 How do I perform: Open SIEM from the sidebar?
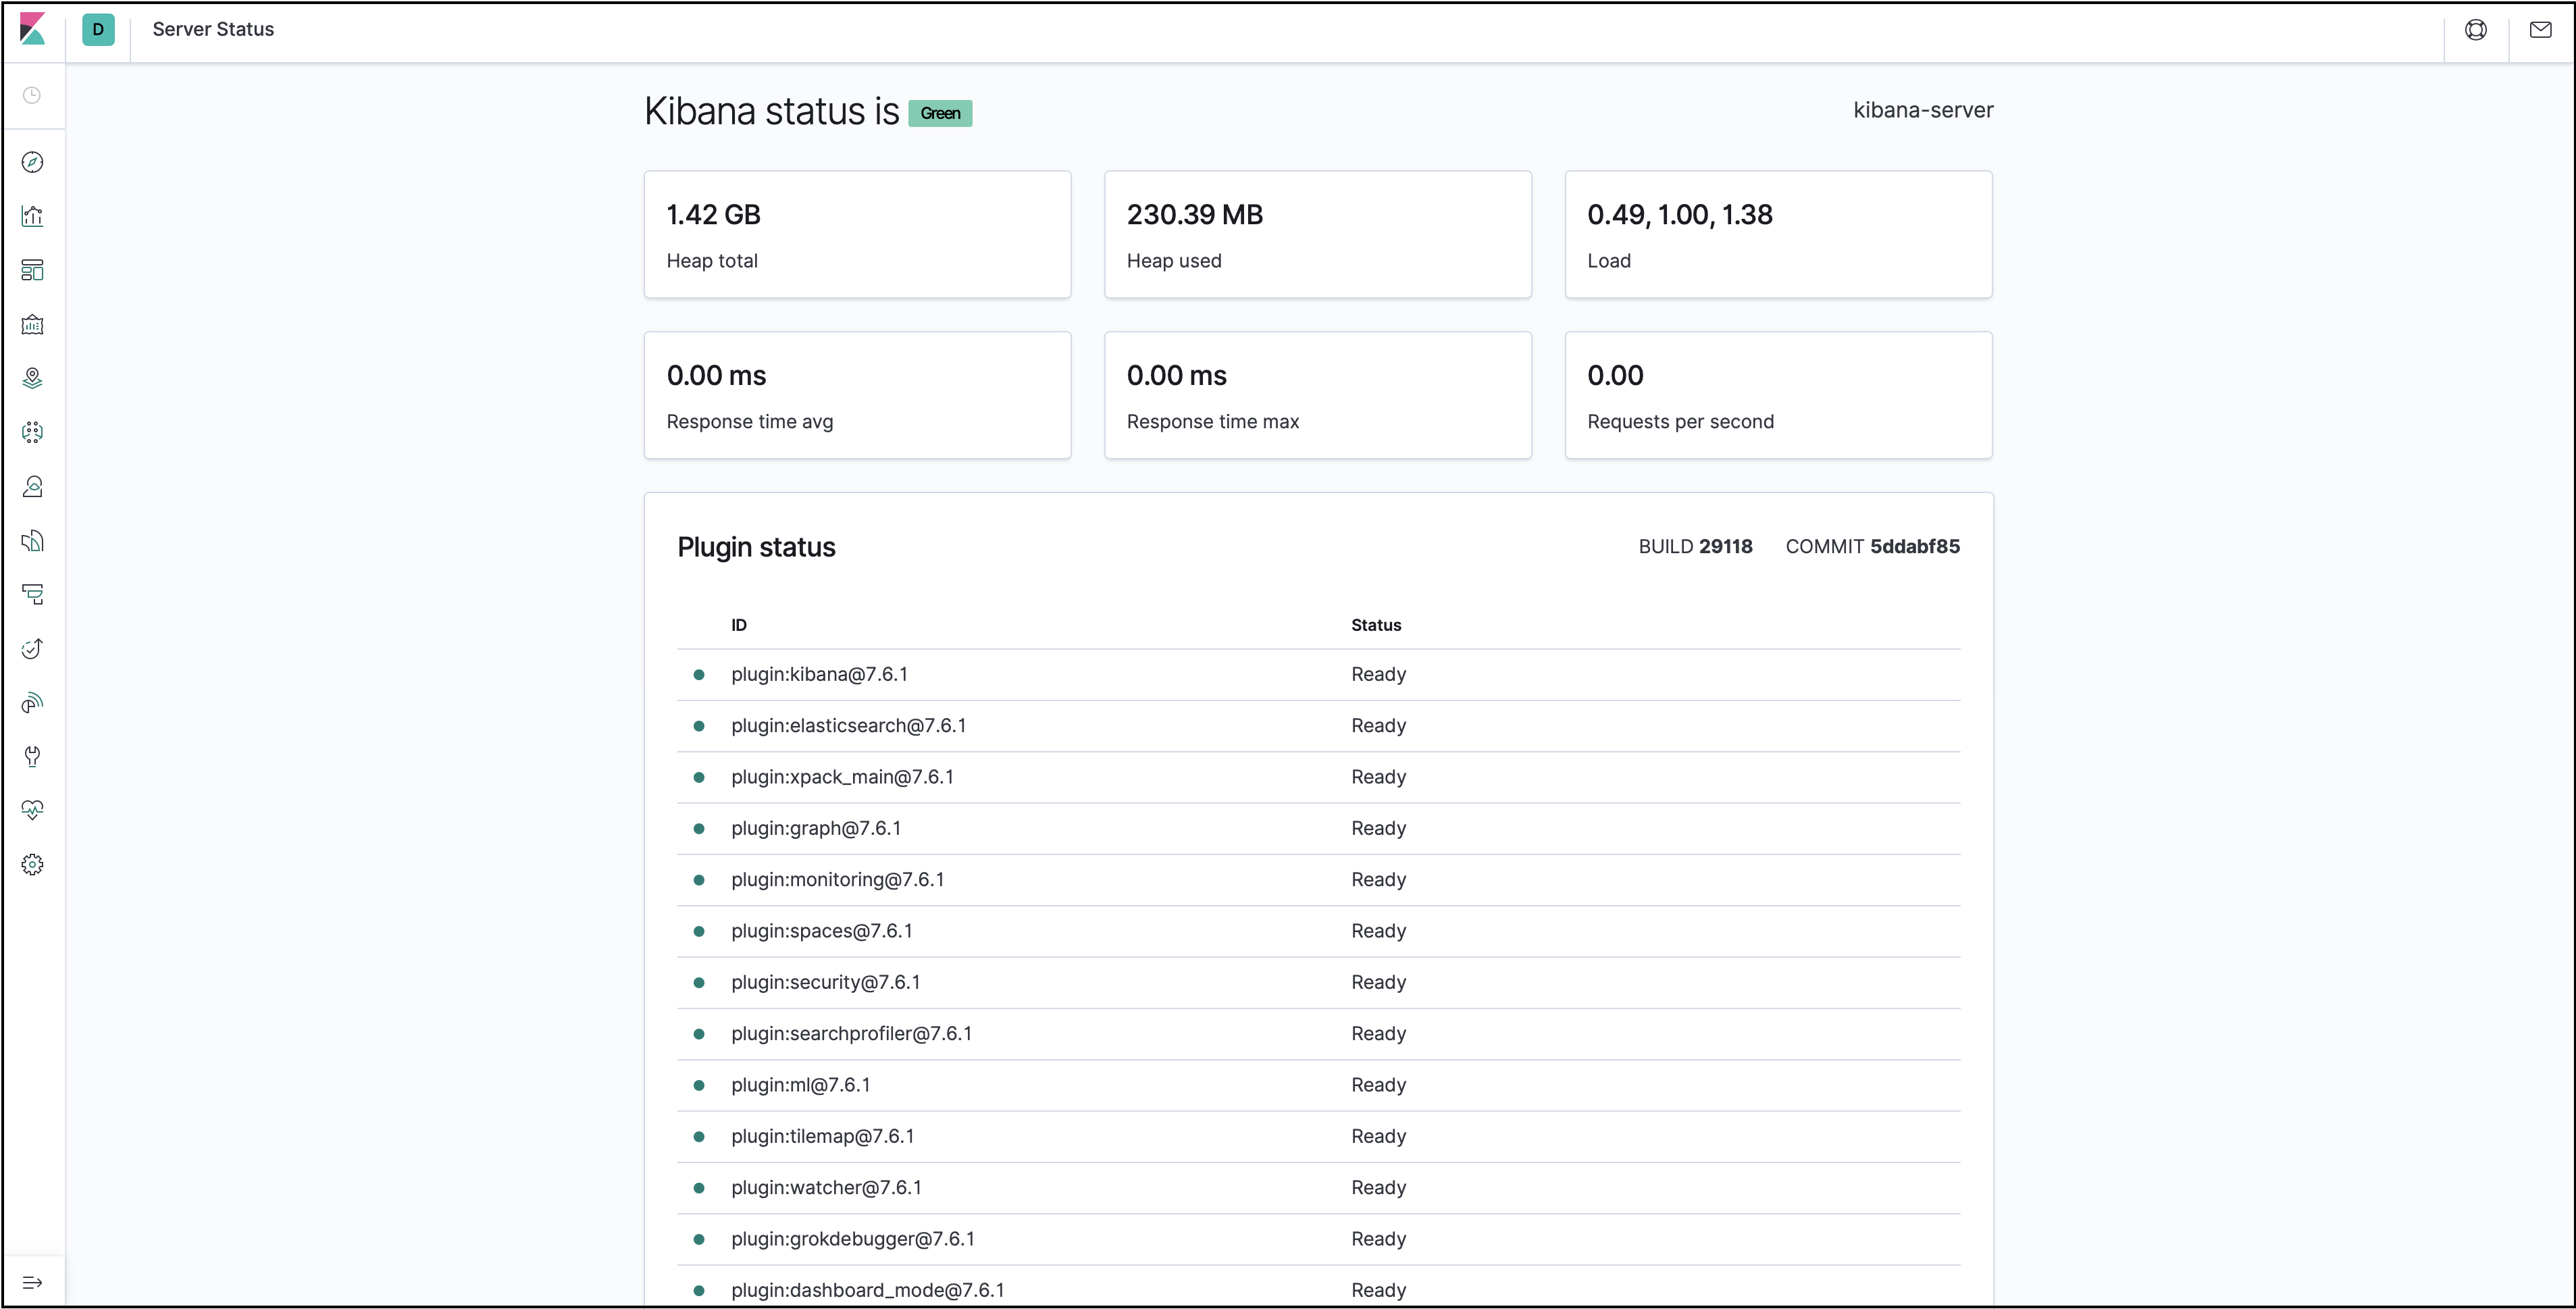(x=32, y=703)
